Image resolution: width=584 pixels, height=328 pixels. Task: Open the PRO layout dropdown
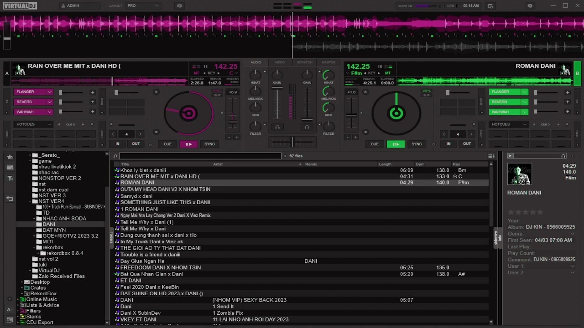(x=143, y=6)
